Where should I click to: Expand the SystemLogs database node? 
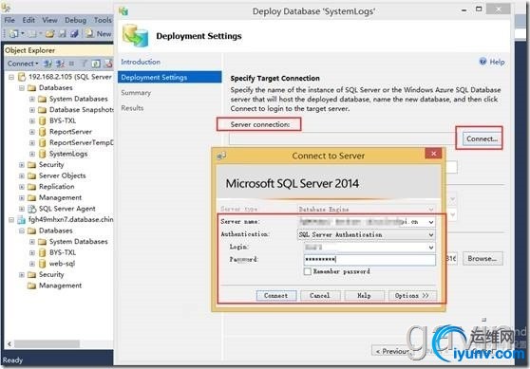pos(32,154)
